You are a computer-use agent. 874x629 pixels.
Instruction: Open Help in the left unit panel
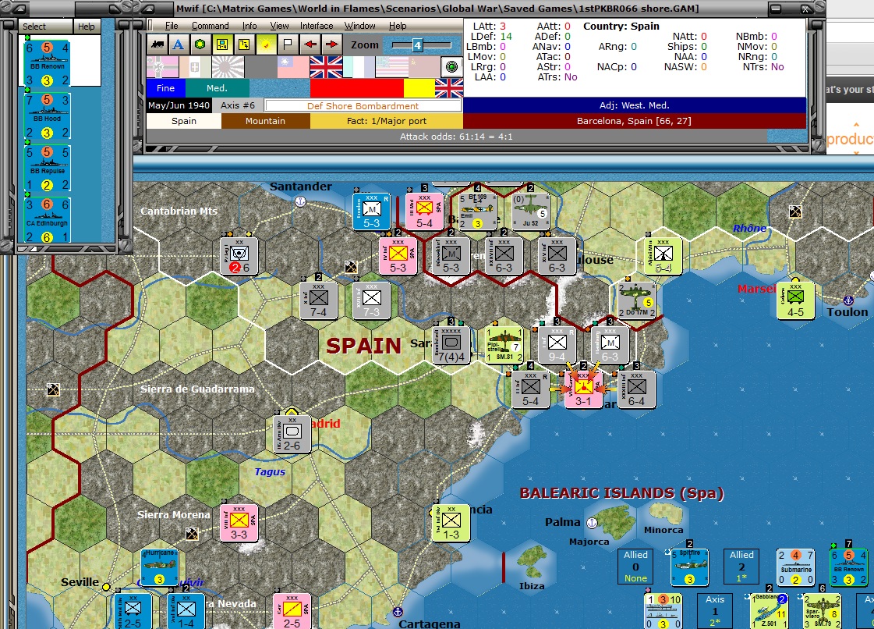[x=87, y=27]
